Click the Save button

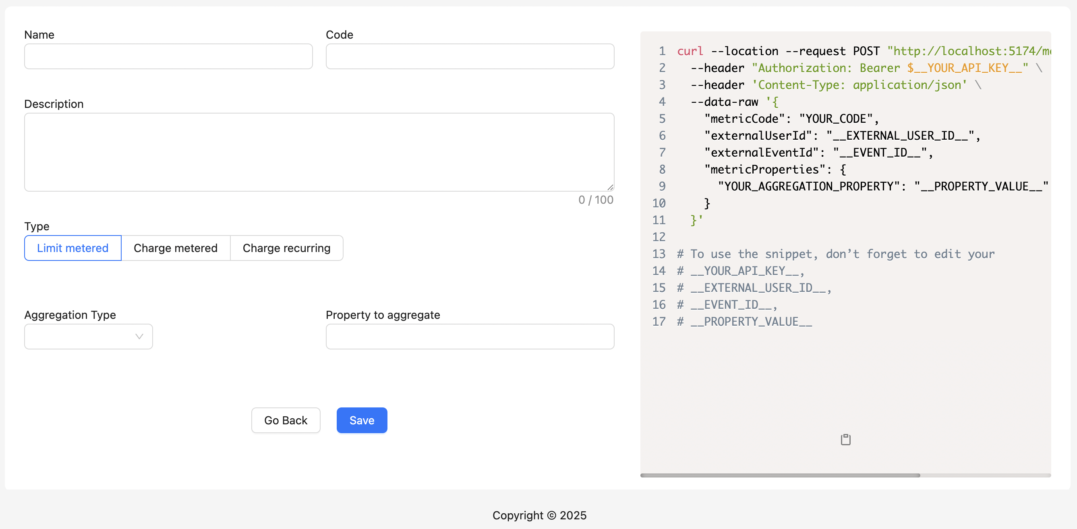click(361, 420)
